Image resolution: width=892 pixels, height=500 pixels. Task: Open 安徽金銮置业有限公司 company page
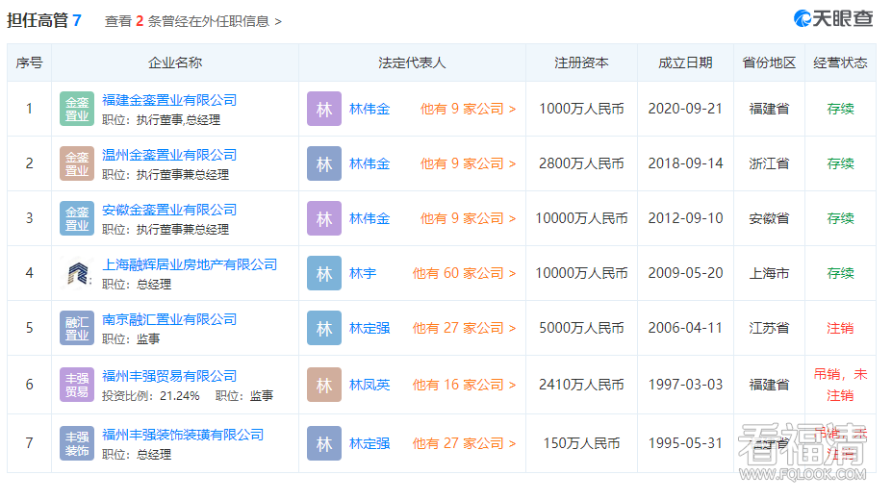pyautogui.click(x=169, y=210)
